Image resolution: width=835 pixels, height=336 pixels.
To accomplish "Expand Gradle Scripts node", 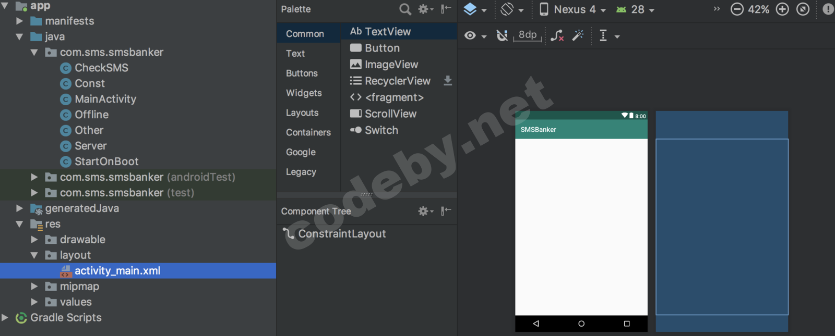I will (x=5, y=317).
